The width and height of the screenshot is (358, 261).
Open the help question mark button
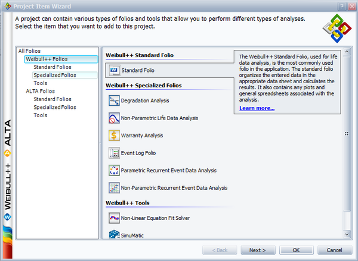point(342,7)
